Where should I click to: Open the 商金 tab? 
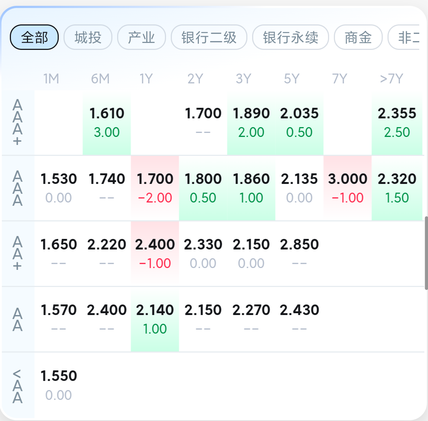[x=358, y=37]
